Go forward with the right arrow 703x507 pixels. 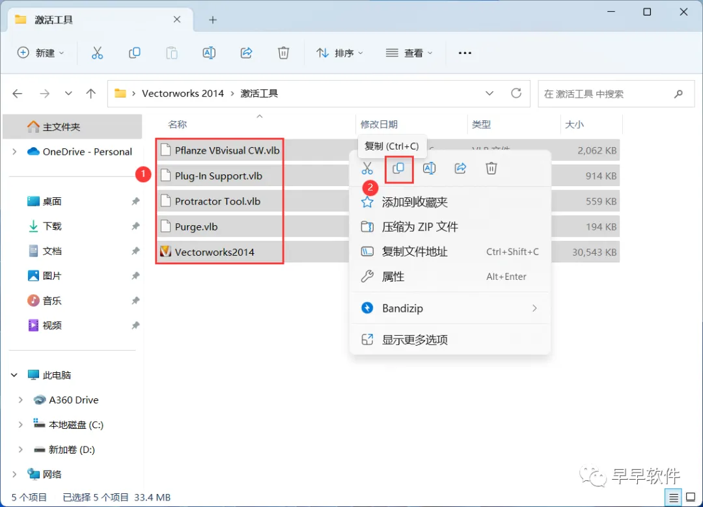click(x=44, y=94)
